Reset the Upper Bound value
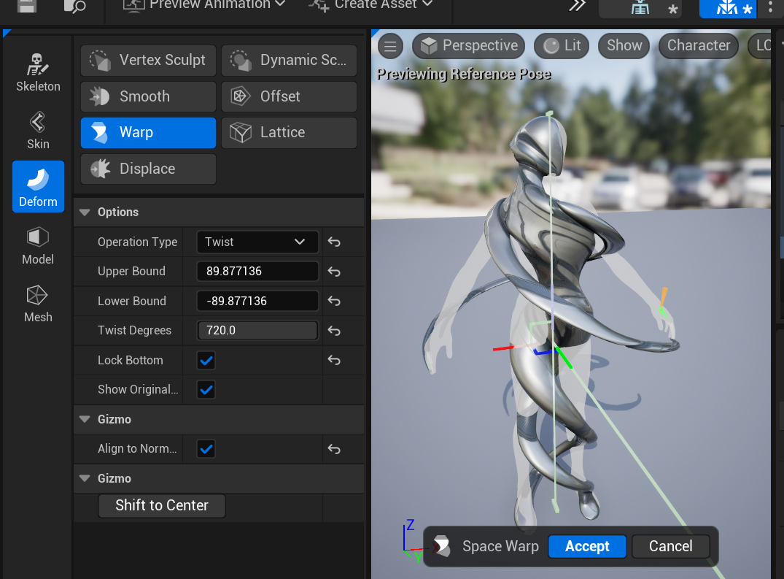 [334, 272]
